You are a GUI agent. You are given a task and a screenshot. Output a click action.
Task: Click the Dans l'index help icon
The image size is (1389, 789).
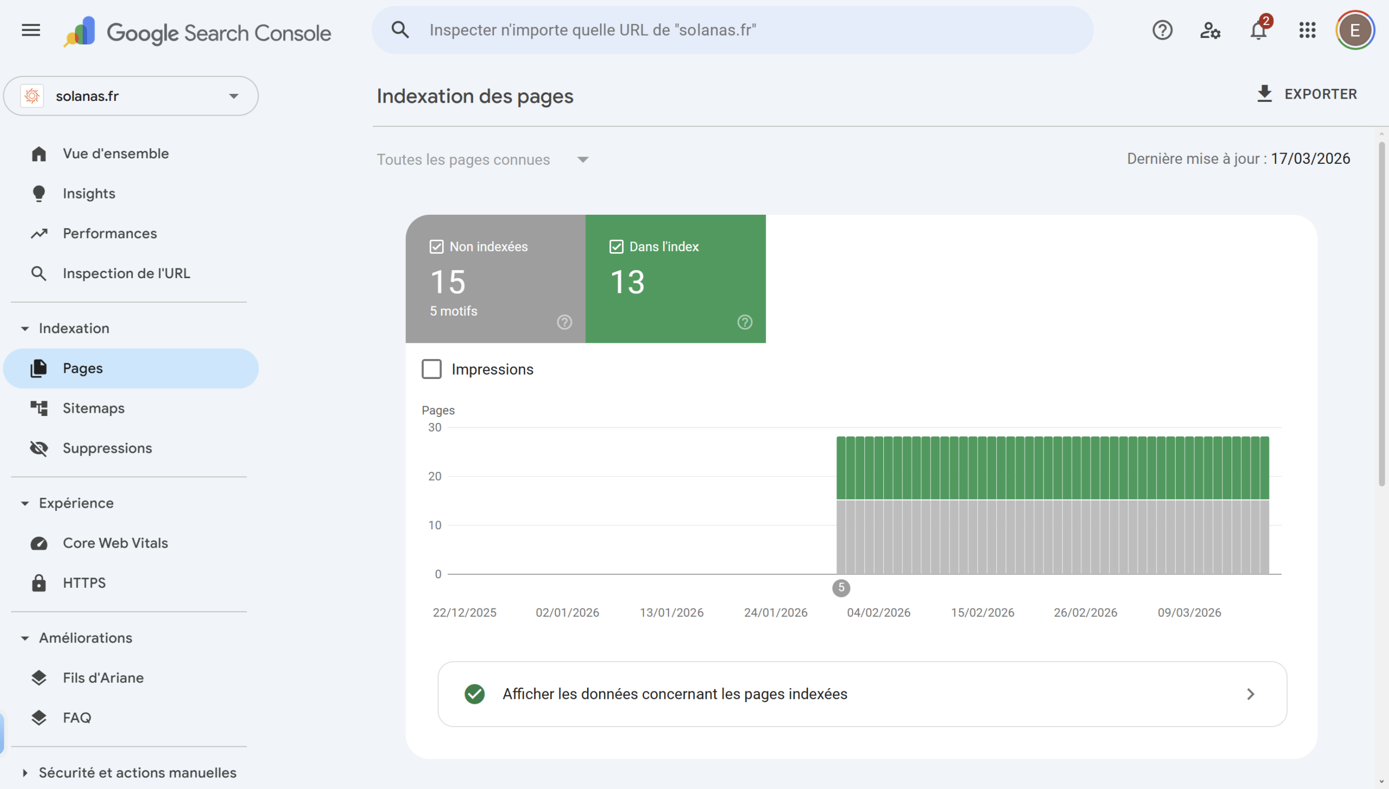click(x=744, y=322)
